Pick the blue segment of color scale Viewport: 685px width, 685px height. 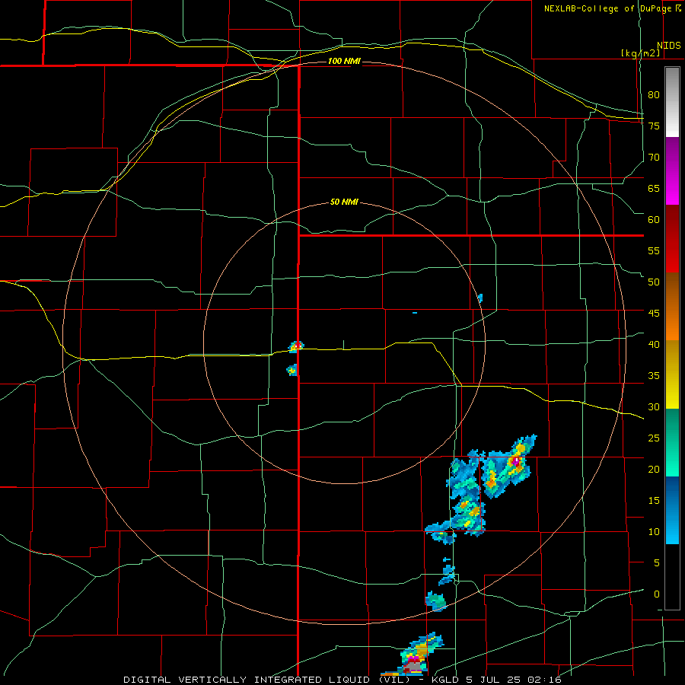[x=672, y=510]
